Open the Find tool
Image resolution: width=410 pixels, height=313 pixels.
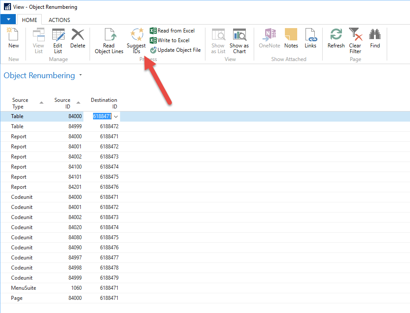click(375, 38)
